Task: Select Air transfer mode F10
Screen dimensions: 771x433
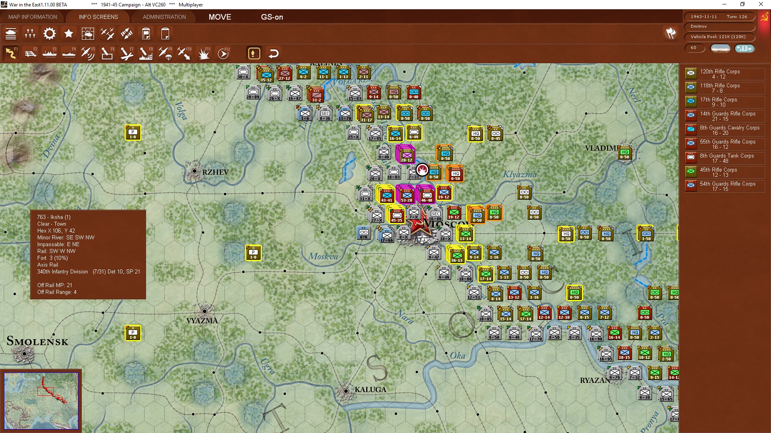Action: click(x=184, y=53)
